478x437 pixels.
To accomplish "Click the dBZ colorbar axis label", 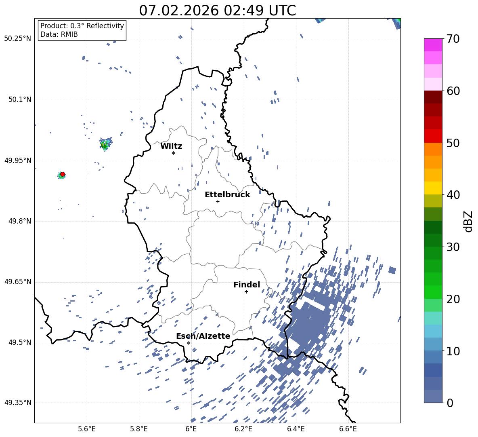I will pyautogui.click(x=468, y=221).
